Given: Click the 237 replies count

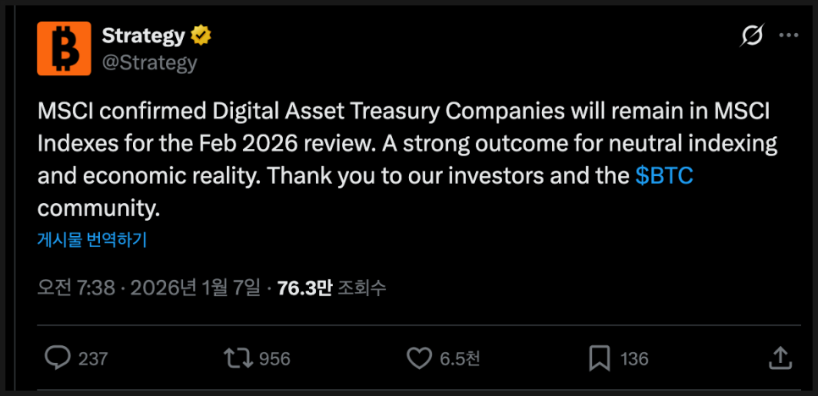Looking at the screenshot, I should [93, 359].
